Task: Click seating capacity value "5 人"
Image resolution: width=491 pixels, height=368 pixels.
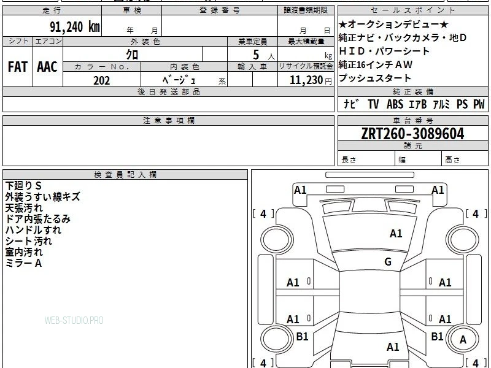Action: [264, 55]
